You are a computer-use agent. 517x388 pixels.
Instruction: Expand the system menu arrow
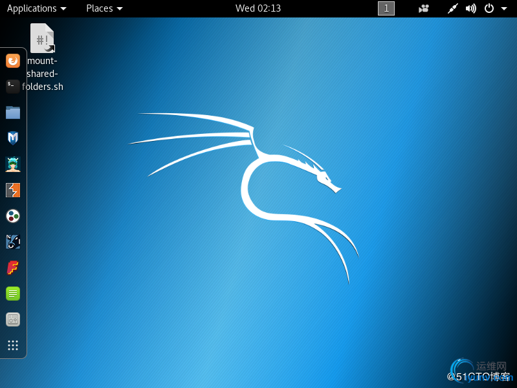click(x=504, y=8)
